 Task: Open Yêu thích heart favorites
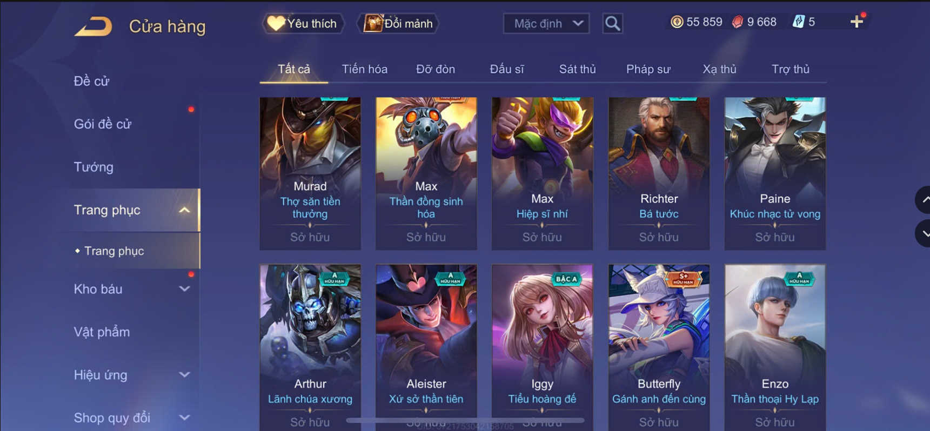[x=303, y=23]
